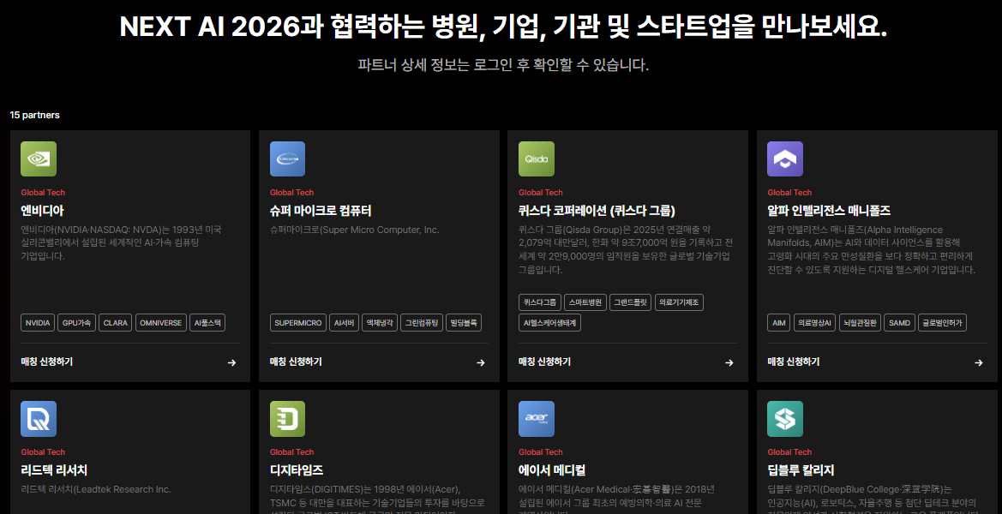Select the 의료기기제조 tag

(x=680, y=302)
